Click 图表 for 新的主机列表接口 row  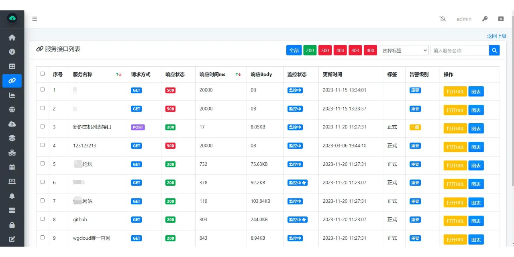476,128
